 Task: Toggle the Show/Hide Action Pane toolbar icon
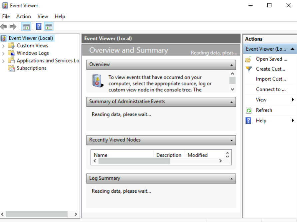pos(49,27)
